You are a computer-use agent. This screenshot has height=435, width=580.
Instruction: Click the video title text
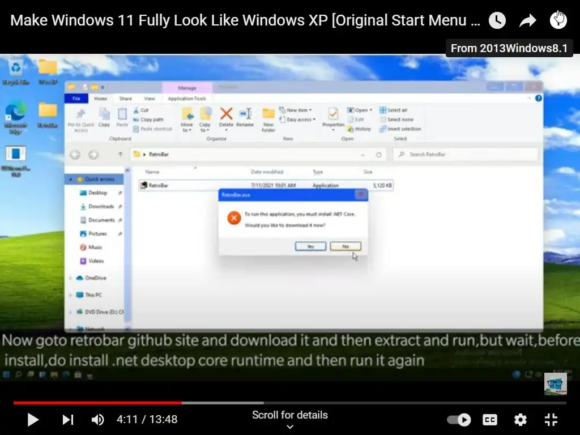[x=245, y=20]
